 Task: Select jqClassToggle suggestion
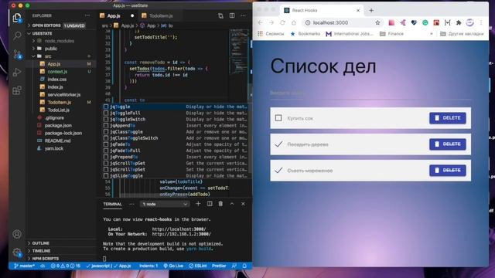pyautogui.click(x=176, y=132)
